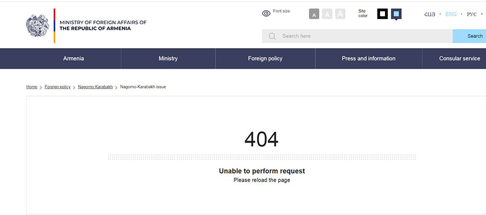Select the medium font size A
486x215 pixels.
click(327, 14)
